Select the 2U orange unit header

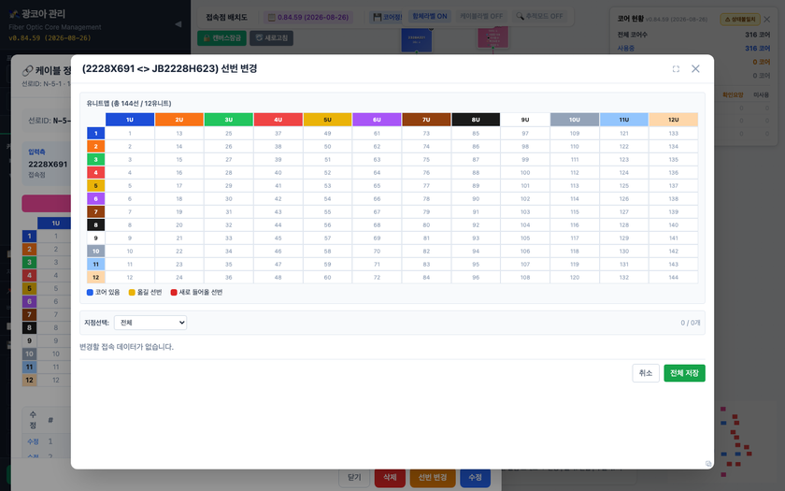179,120
